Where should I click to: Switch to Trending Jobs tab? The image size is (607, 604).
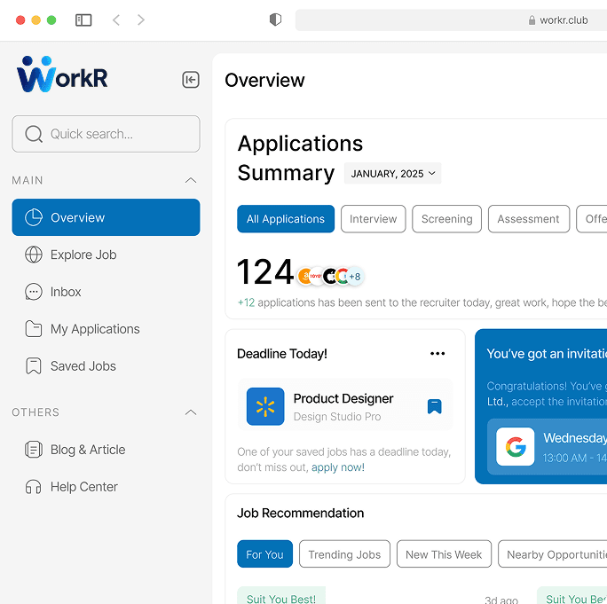pyautogui.click(x=344, y=554)
